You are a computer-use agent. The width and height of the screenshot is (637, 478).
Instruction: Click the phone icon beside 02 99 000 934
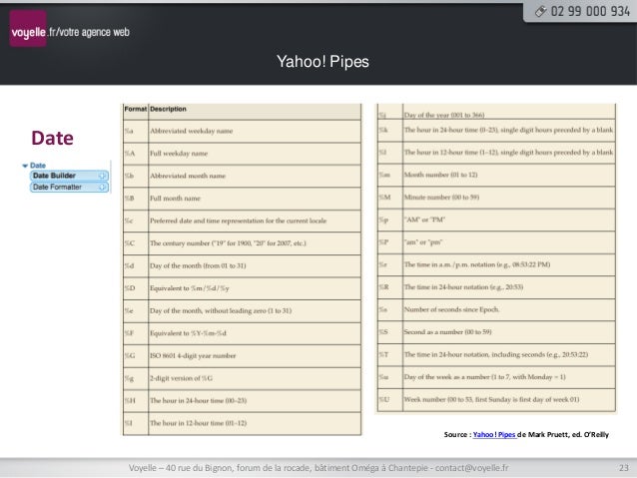pyautogui.click(x=540, y=11)
